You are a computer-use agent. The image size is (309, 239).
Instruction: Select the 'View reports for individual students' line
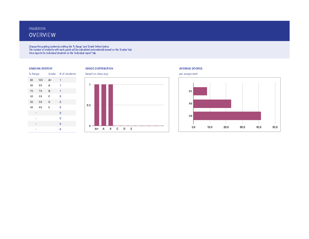[x=63, y=53]
